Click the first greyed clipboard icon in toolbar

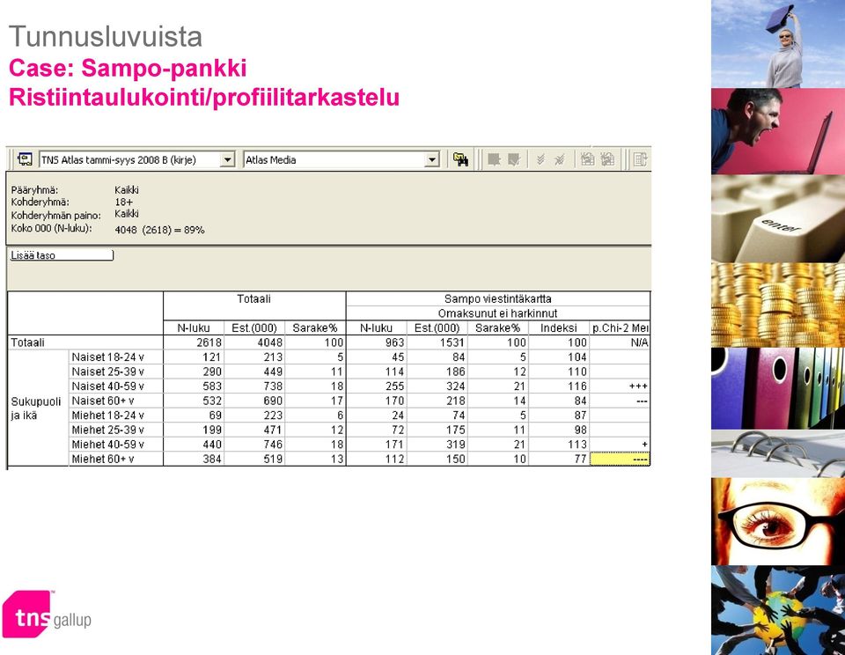[x=587, y=159]
